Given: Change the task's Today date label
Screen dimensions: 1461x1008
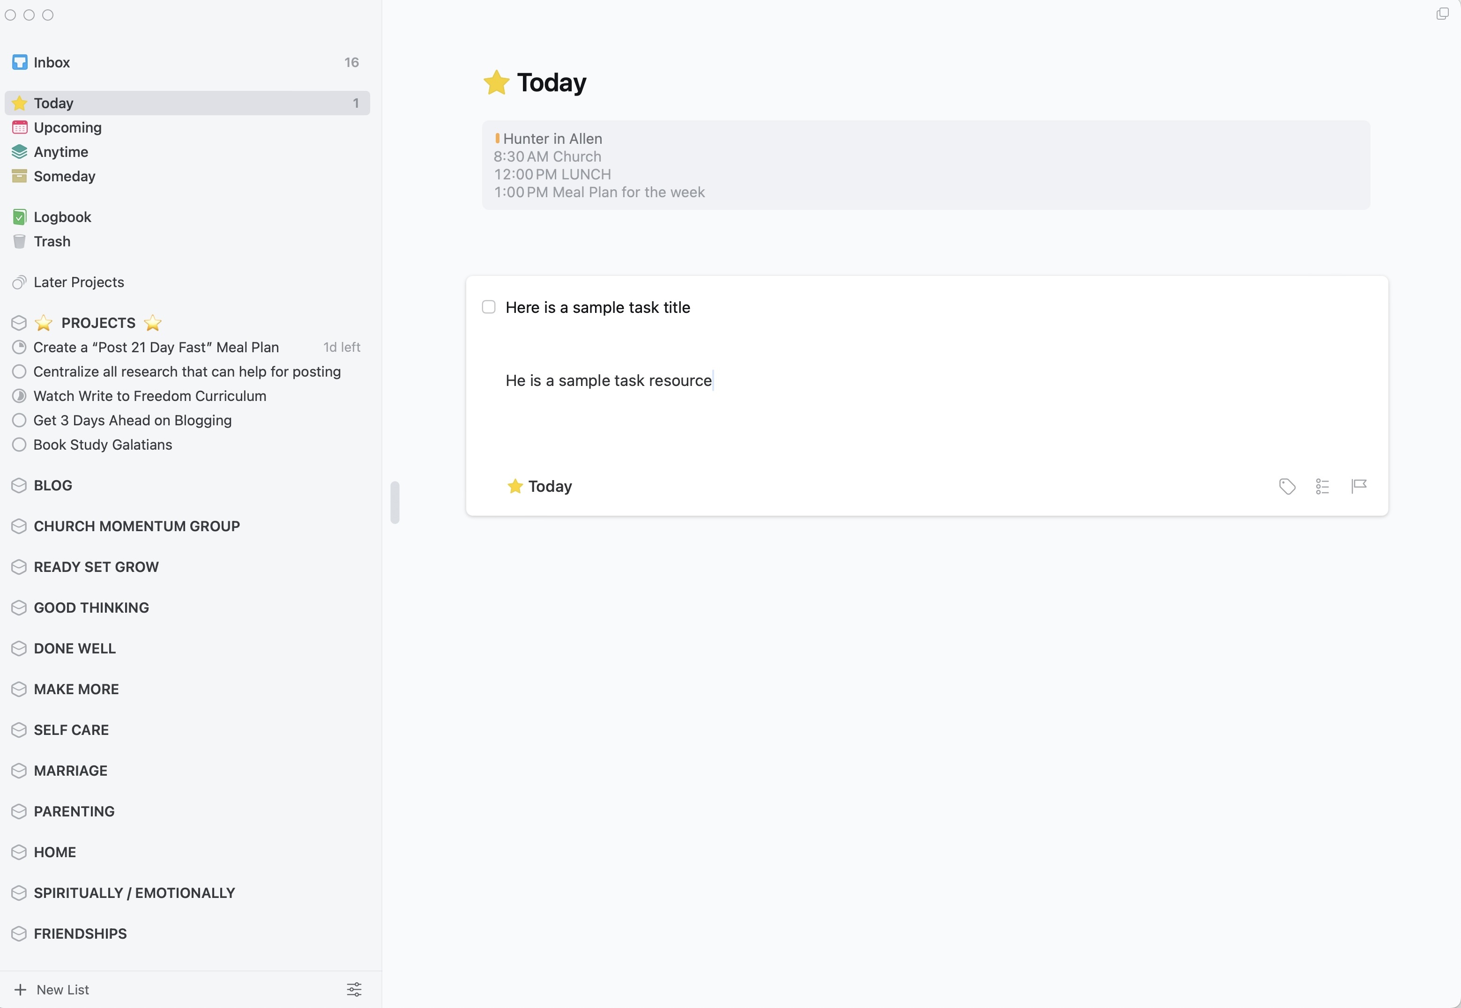Looking at the screenshot, I should tap(539, 486).
